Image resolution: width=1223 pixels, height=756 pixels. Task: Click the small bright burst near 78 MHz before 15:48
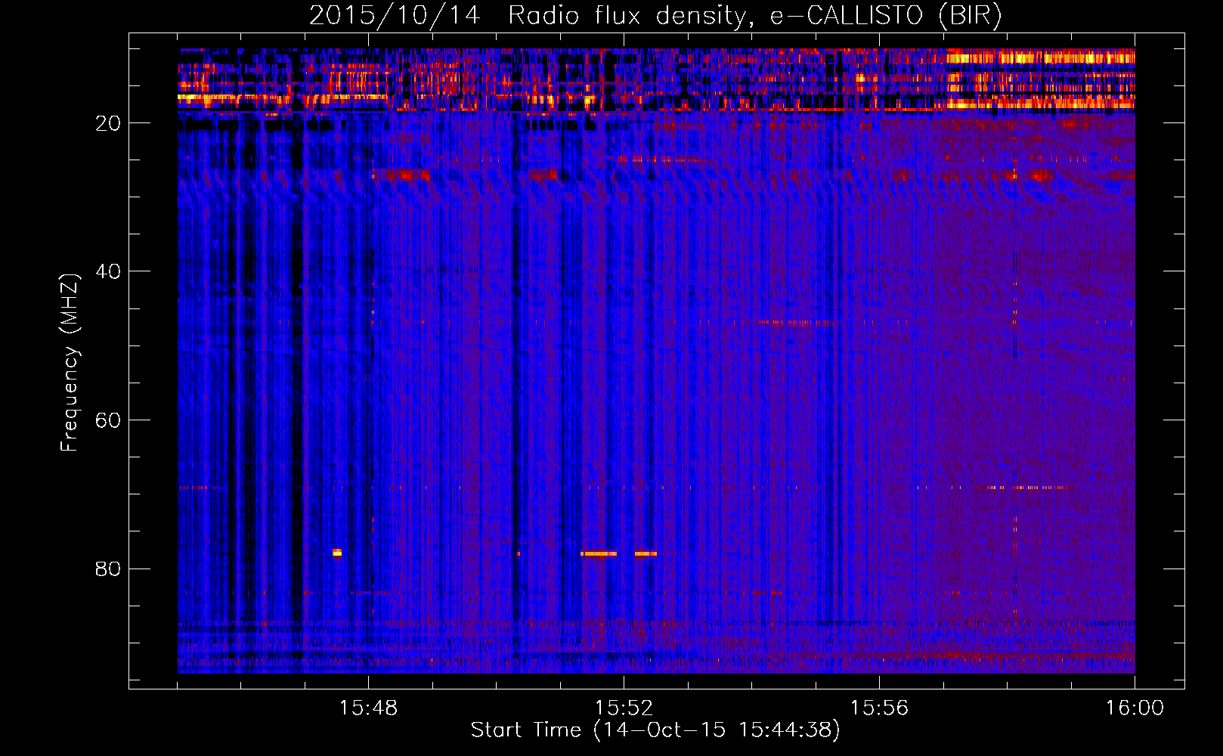337,553
